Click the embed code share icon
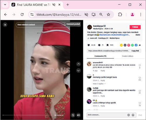This screenshot has width=146, height=120. 125,45
